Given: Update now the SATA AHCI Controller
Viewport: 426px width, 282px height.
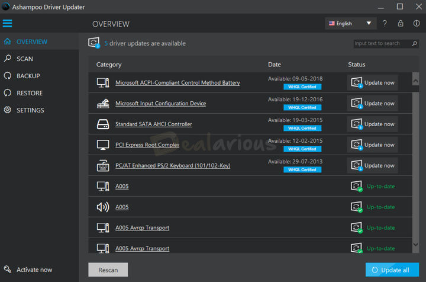Looking at the screenshot, I should point(372,124).
